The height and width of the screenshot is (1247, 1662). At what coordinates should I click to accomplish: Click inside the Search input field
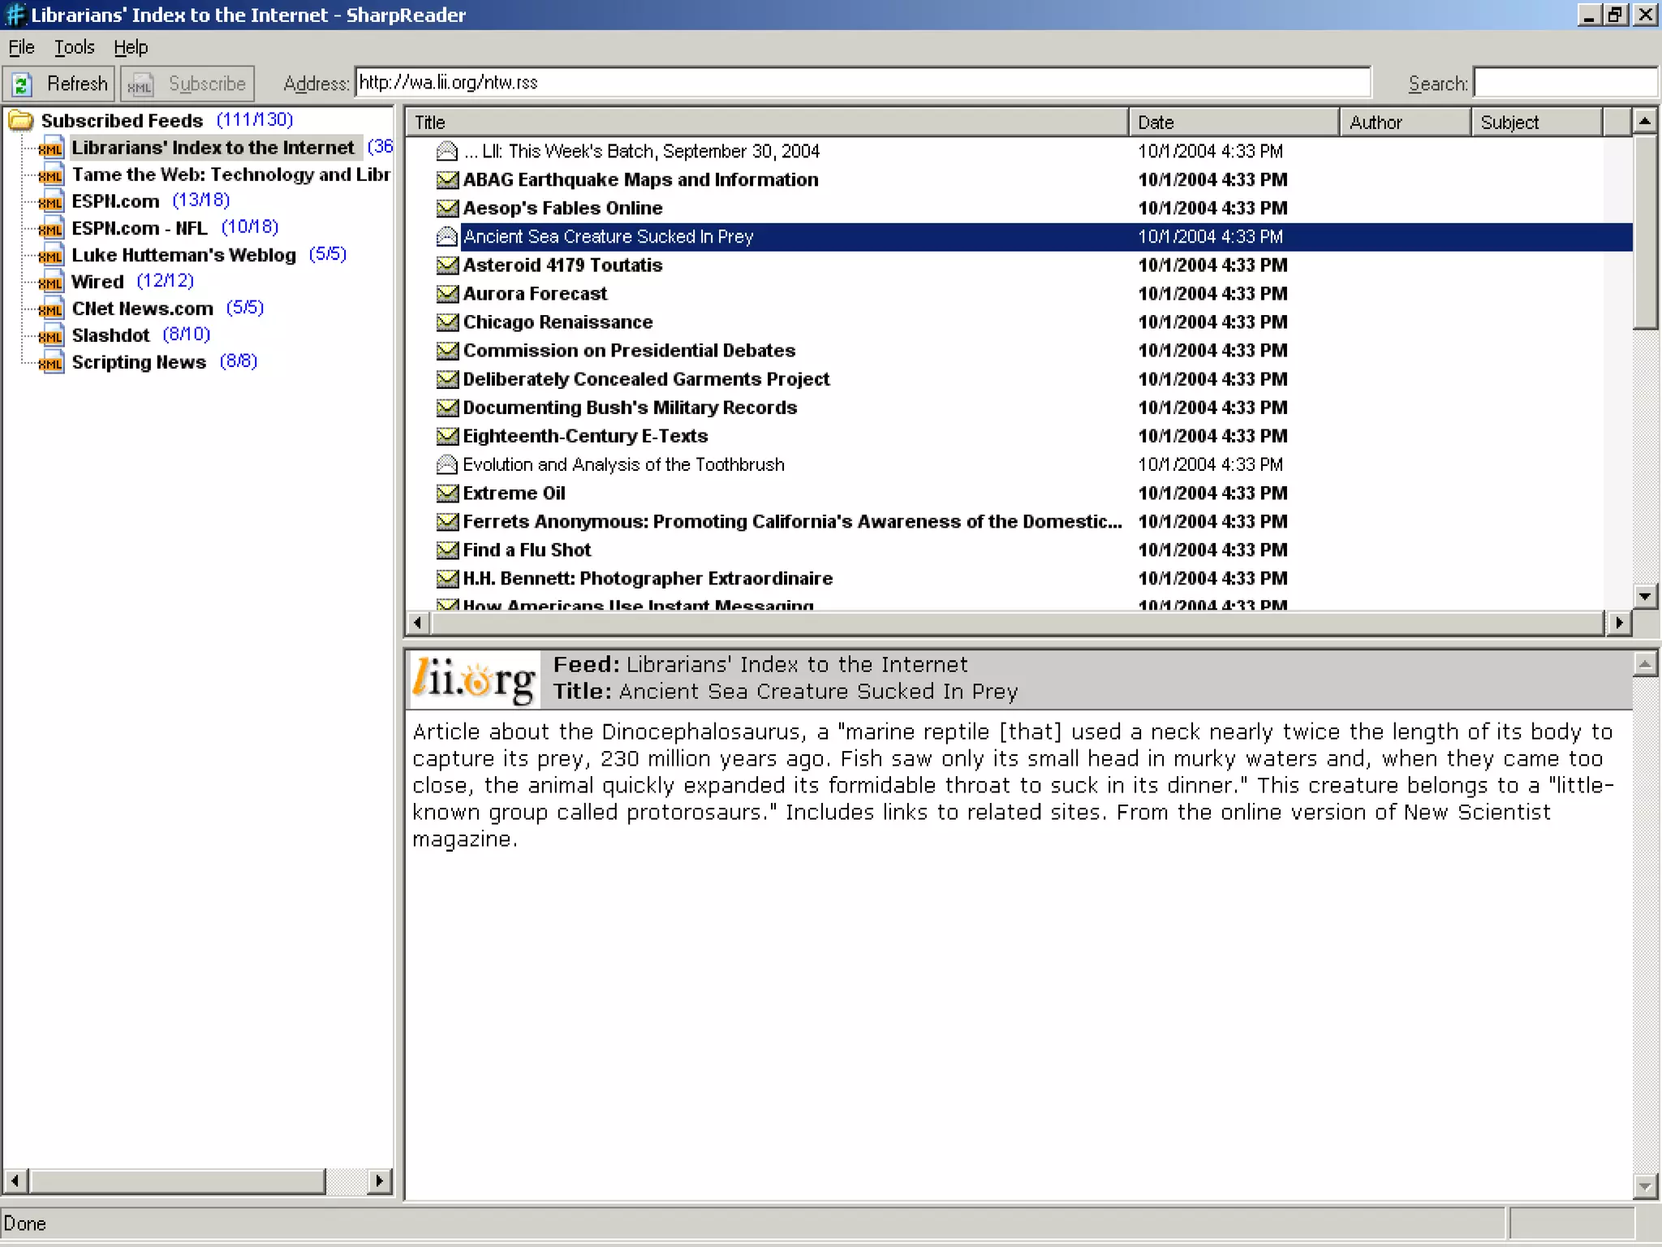pos(1565,83)
